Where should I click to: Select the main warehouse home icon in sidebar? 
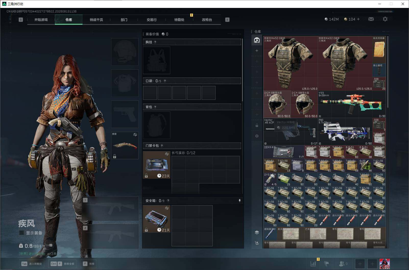[x=257, y=40]
